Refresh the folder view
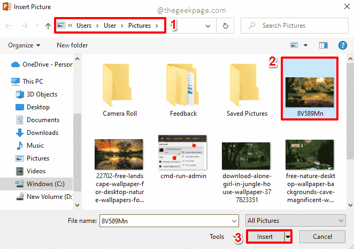Image resolution: width=354 pixels, height=249 pixels. pos(225,26)
